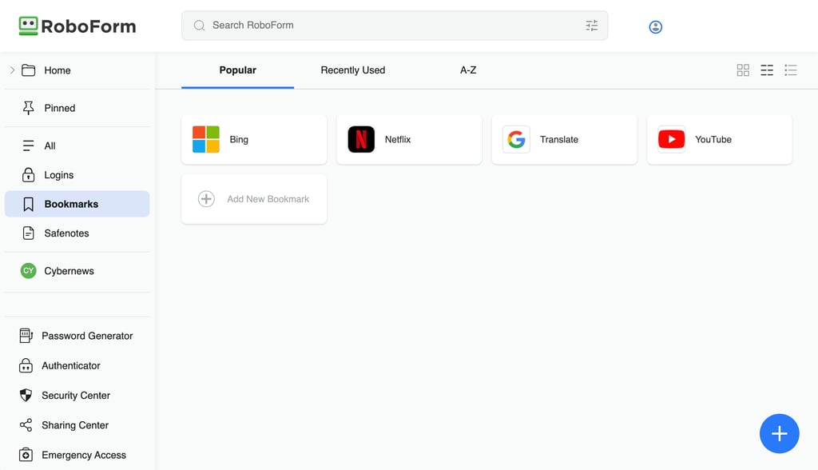Switch to the A-Z tab
Viewport: 818px width, 470px height.
[468, 70]
